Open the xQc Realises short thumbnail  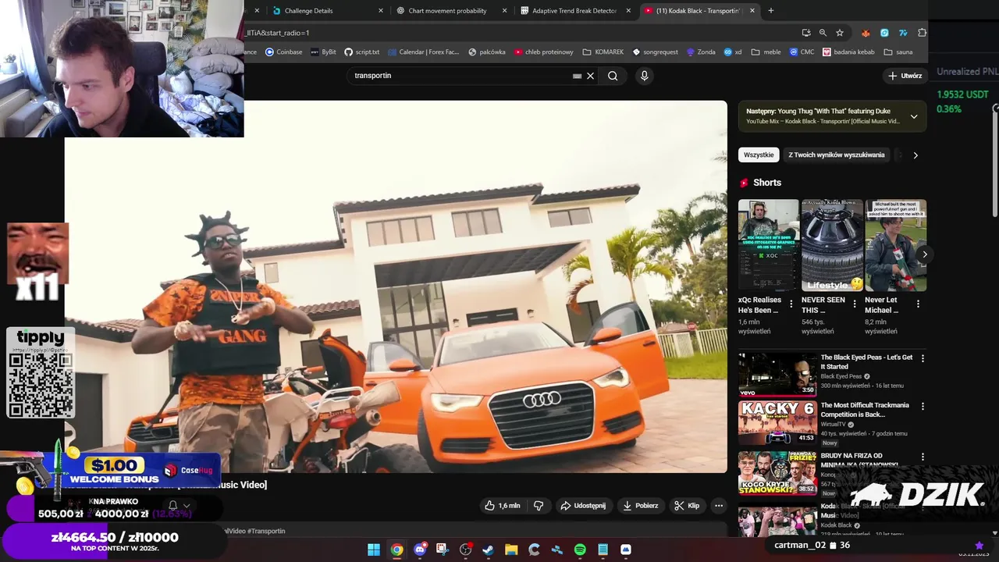pos(769,245)
